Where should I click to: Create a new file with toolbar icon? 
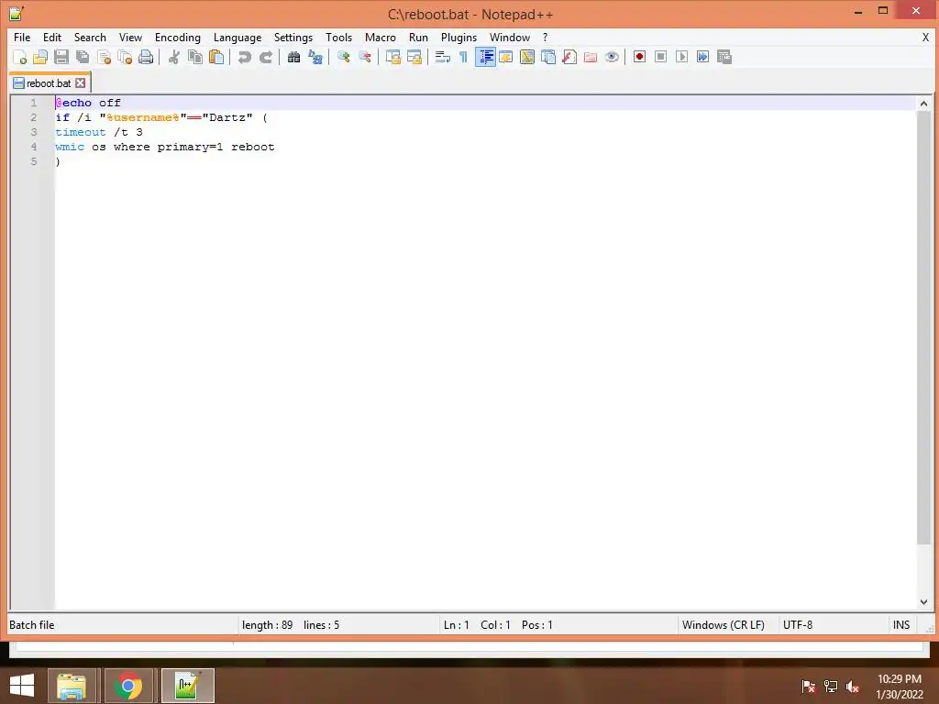click(x=20, y=57)
